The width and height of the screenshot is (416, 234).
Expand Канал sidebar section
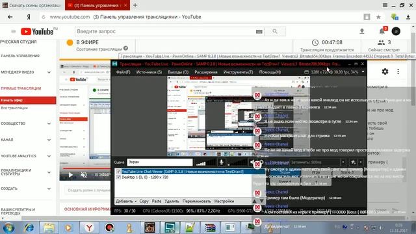tap(49, 140)
